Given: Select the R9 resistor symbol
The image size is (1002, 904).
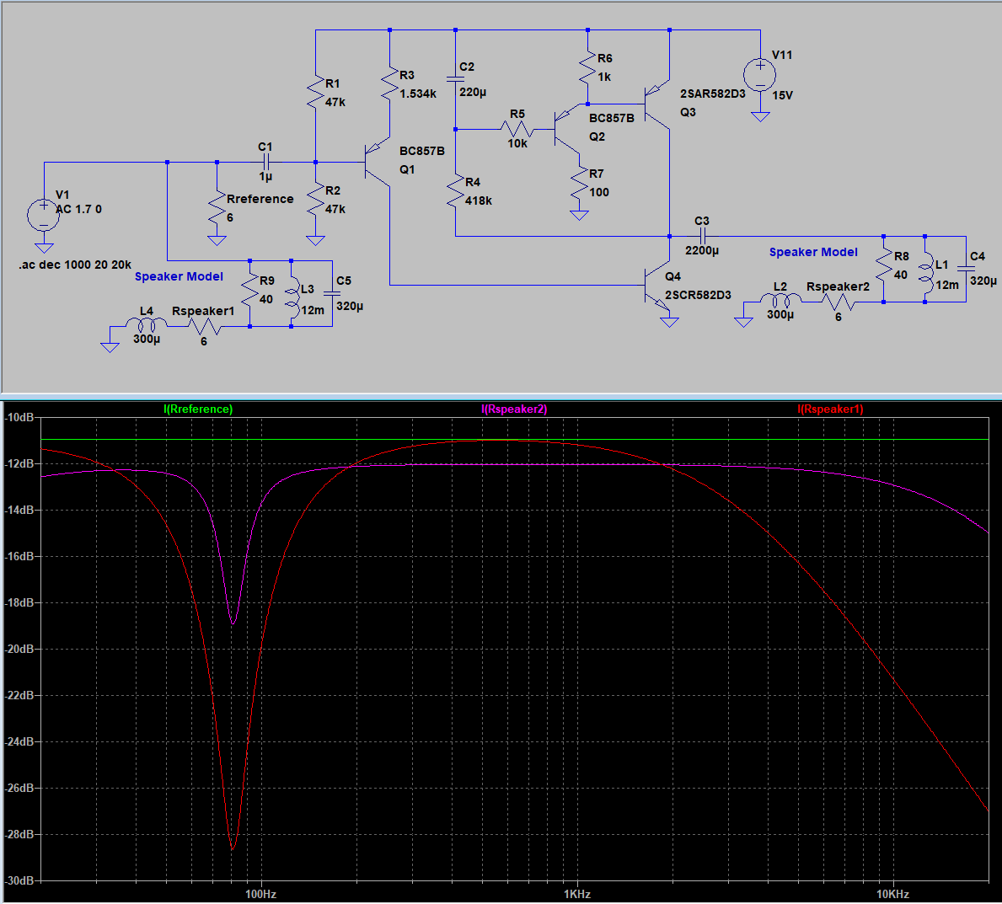Looking at the screenshot, I should coord(249,289).
